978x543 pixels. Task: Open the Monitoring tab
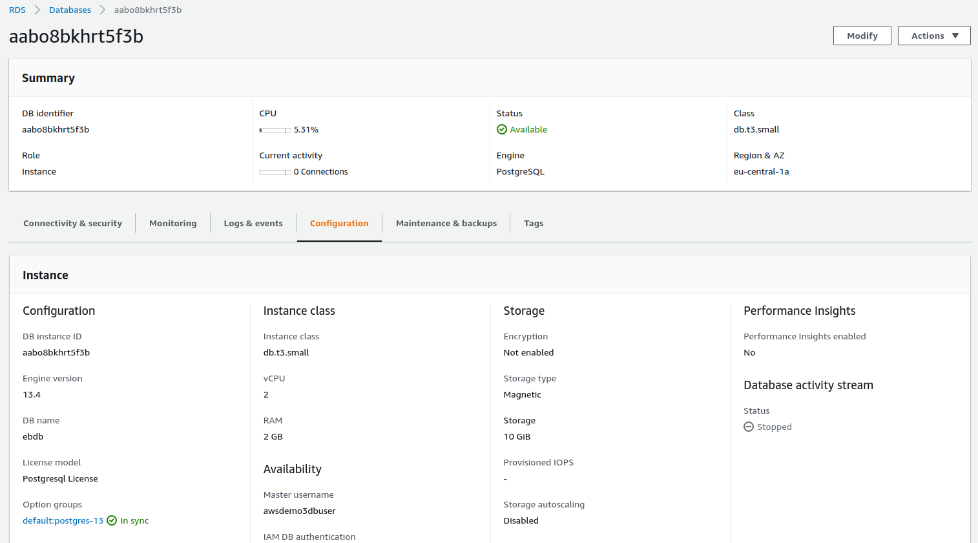(172, 223)
